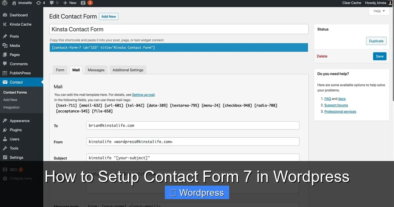Edit the form title field
Image resolution: width=394 pixels, height=207 pixels.
coord(179,29)
